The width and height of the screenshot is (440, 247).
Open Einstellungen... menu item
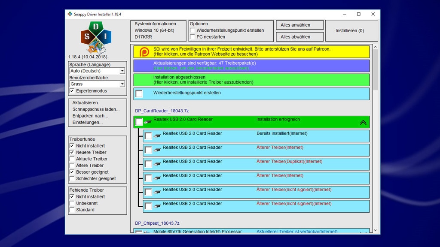pos(87,122)
